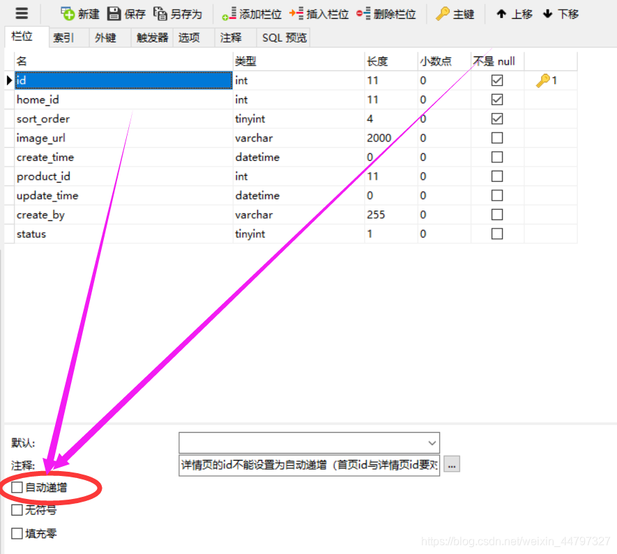Open the Comment (注释) tab
The height and width of the screenshot is (554, 617).
point(236,38)
